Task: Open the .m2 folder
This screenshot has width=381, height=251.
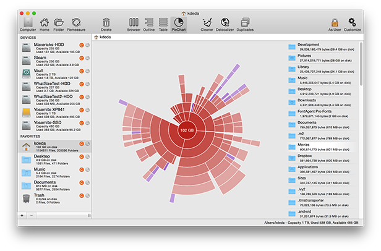Action: click(322, 136)
